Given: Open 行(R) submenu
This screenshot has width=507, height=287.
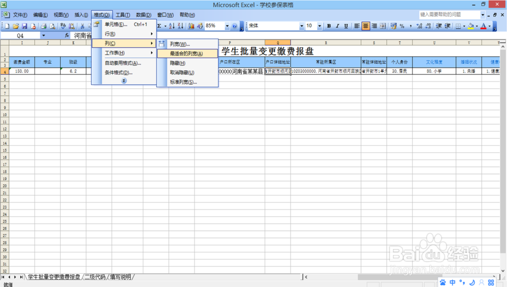Looking at the screenshot, I should [x=124, y=33].
